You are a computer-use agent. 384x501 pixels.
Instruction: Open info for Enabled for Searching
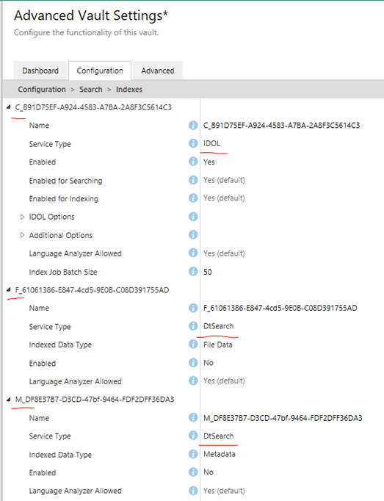[193, 180]
